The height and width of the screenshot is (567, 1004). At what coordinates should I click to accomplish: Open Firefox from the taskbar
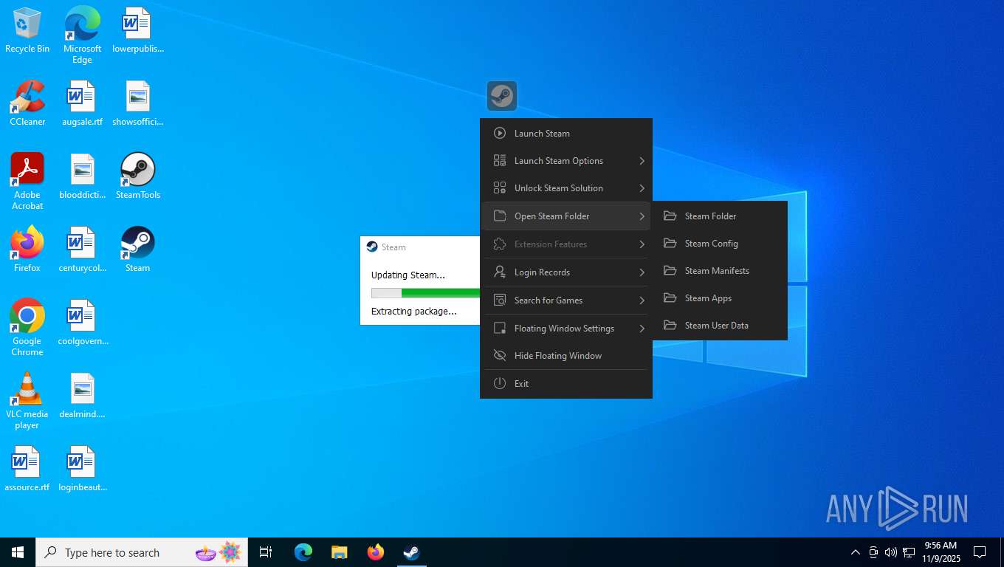(x=376, y=552)
